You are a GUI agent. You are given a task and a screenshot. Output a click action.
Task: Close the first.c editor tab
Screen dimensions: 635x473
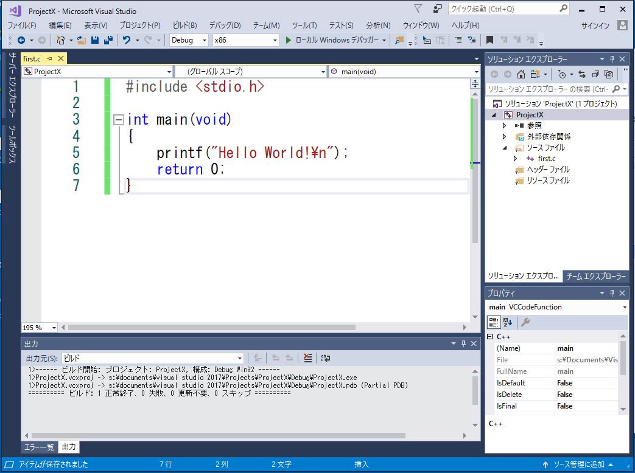pos(61,58)
